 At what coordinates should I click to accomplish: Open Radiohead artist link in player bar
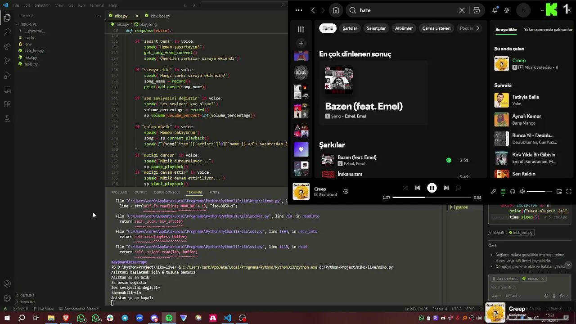tap(328, 195)
